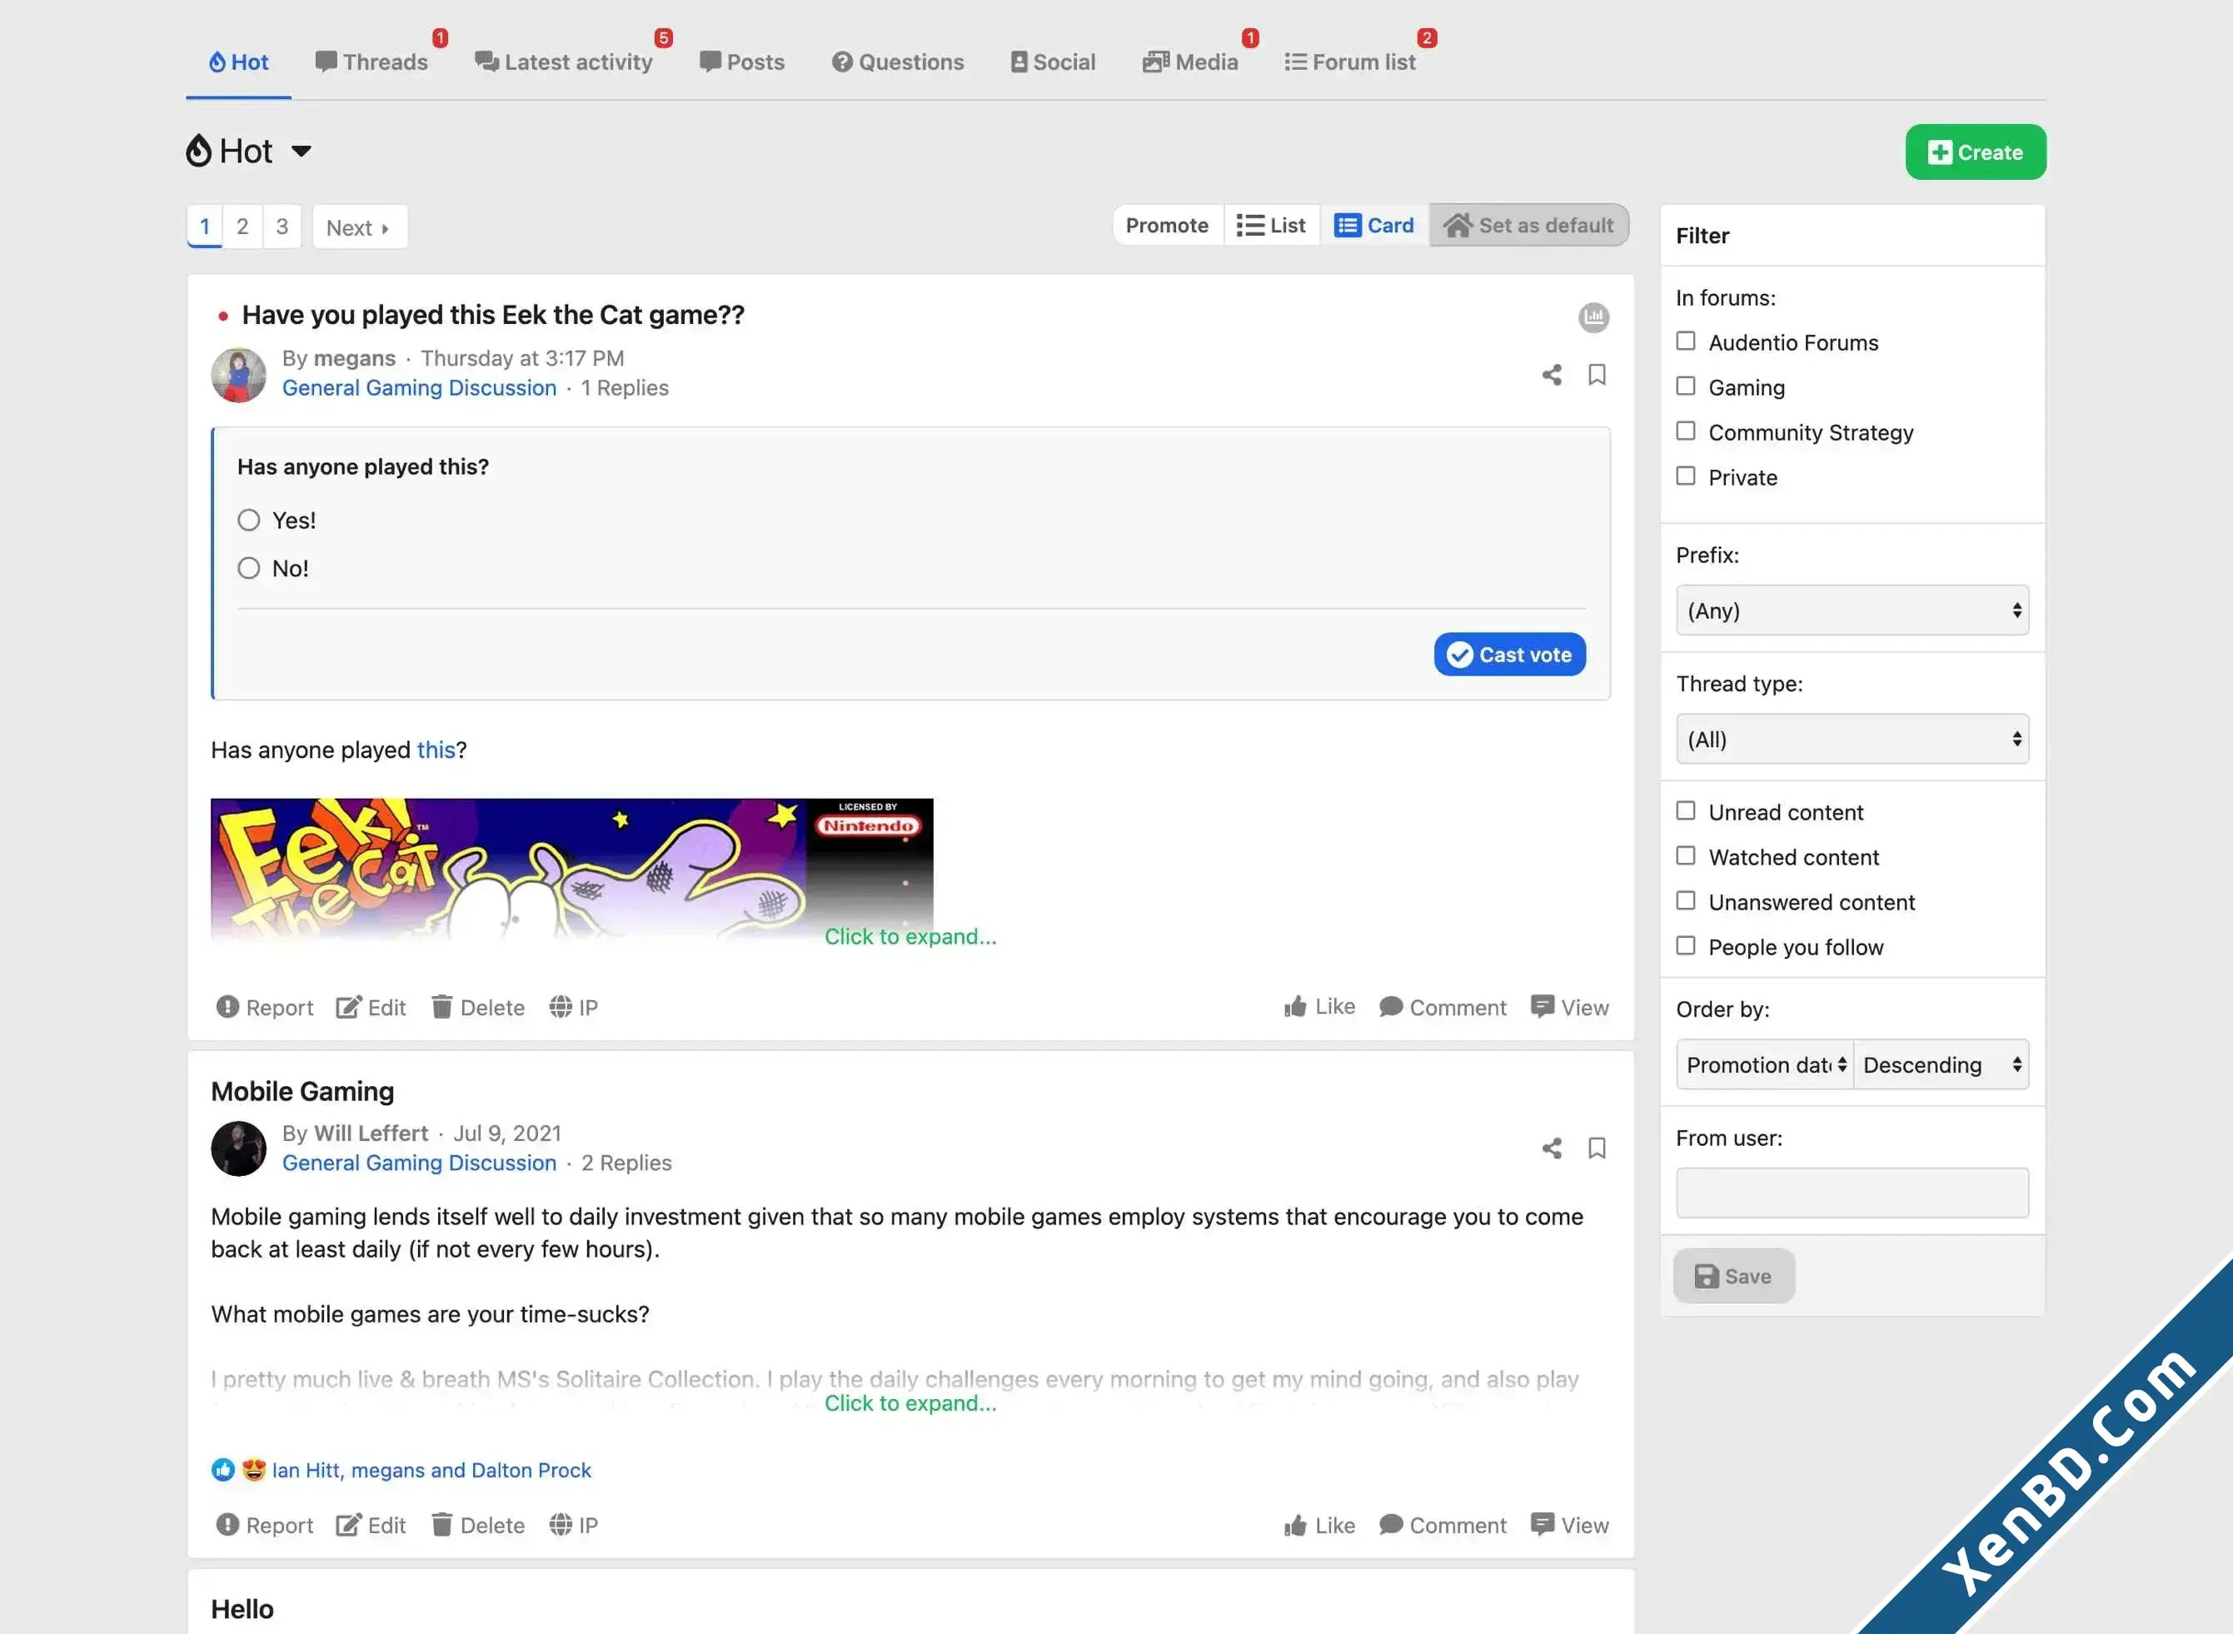Check the Community Strategy filter

coord(1685,431)
